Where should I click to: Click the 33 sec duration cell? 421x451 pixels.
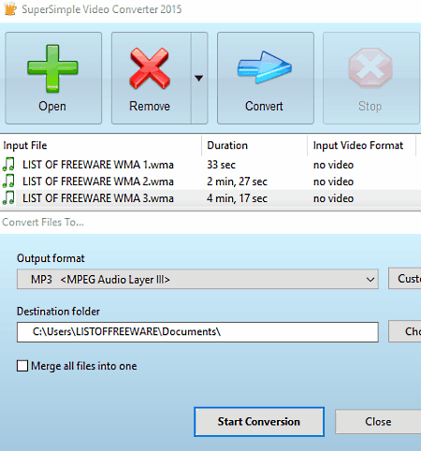pyautogui.click(x=221, y=165)
